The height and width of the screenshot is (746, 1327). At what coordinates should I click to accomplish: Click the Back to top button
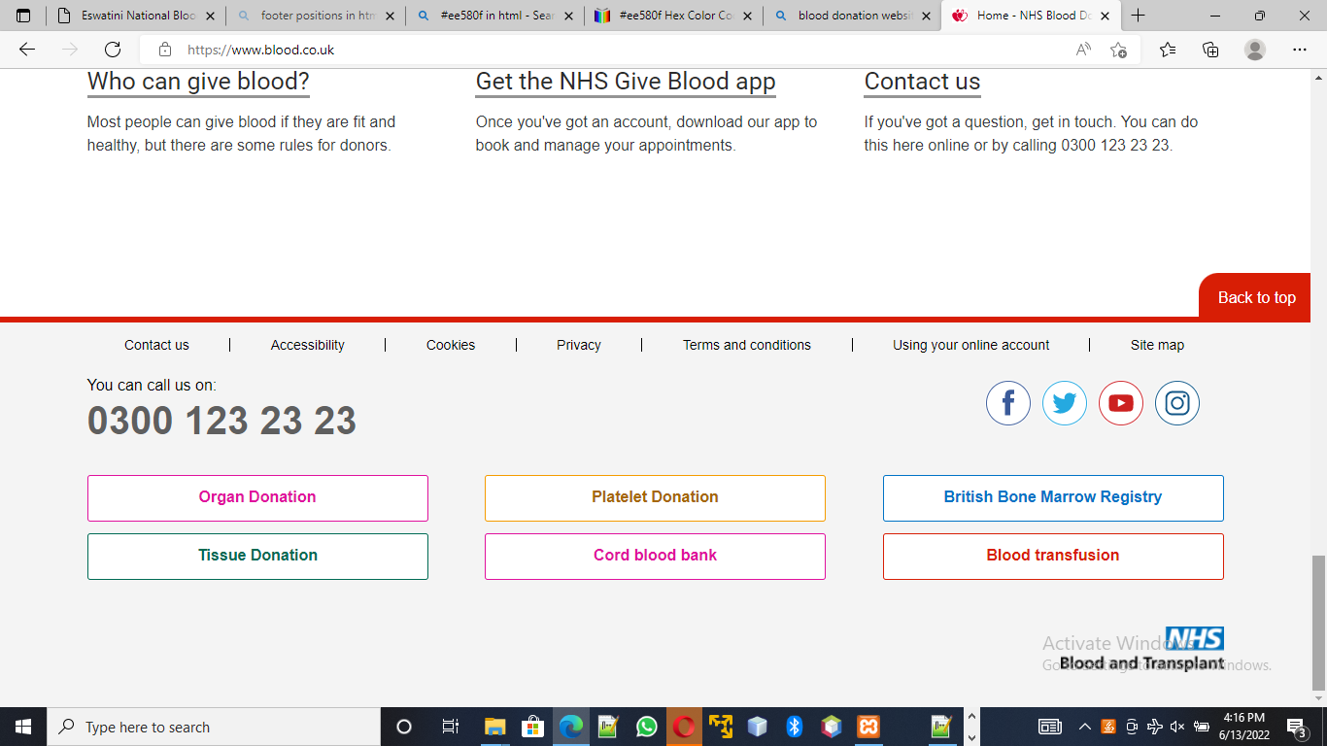click(x=1256, y=297)
